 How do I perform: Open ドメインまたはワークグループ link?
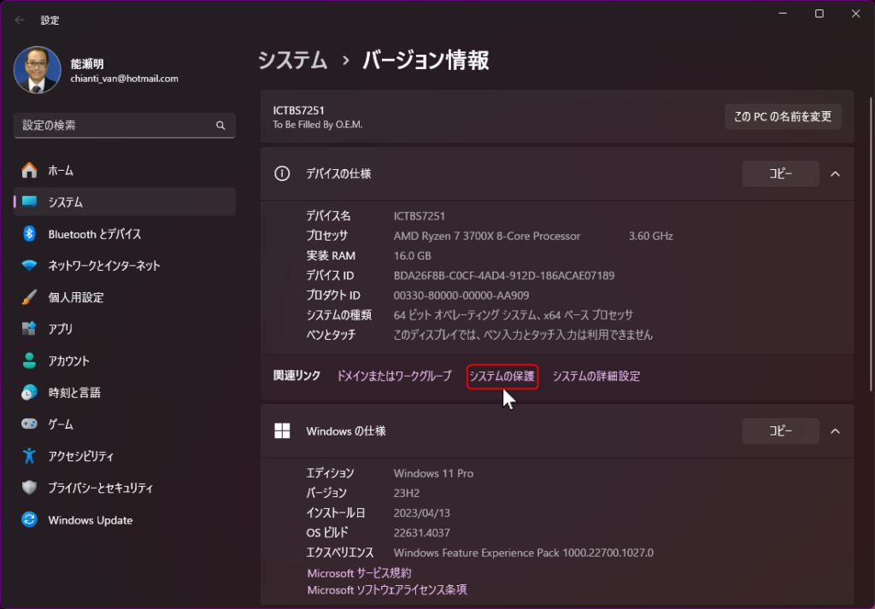(394, 376)
